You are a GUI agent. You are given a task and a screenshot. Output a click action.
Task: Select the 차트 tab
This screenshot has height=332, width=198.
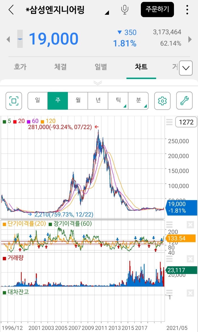click(141, 67)
